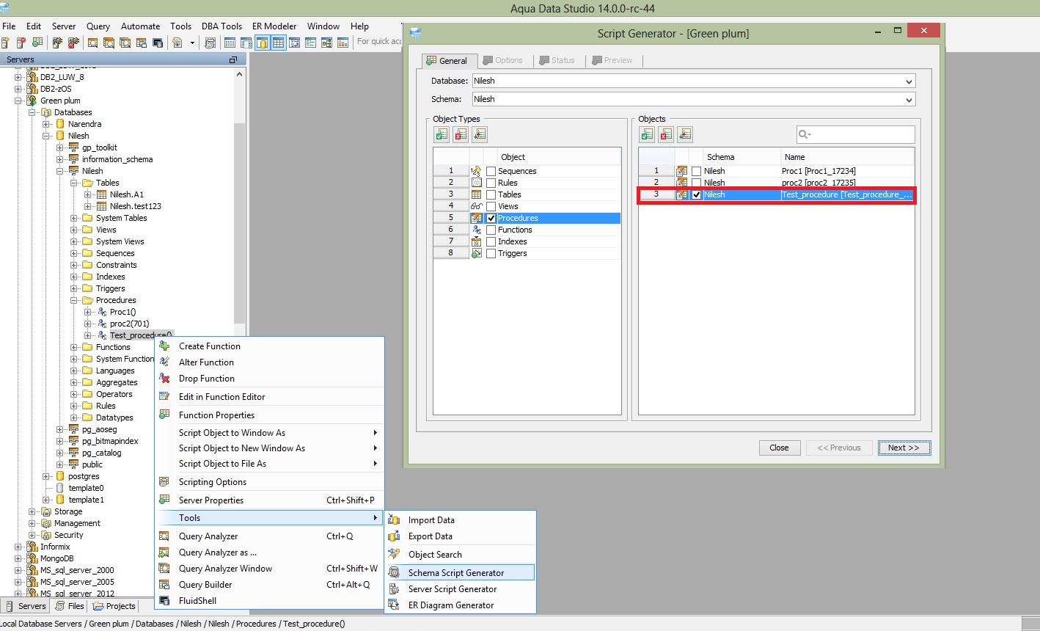Click Invert Selection icon under Object Types
This screenshot has height=631, width=1040.
tap(480, 134)
